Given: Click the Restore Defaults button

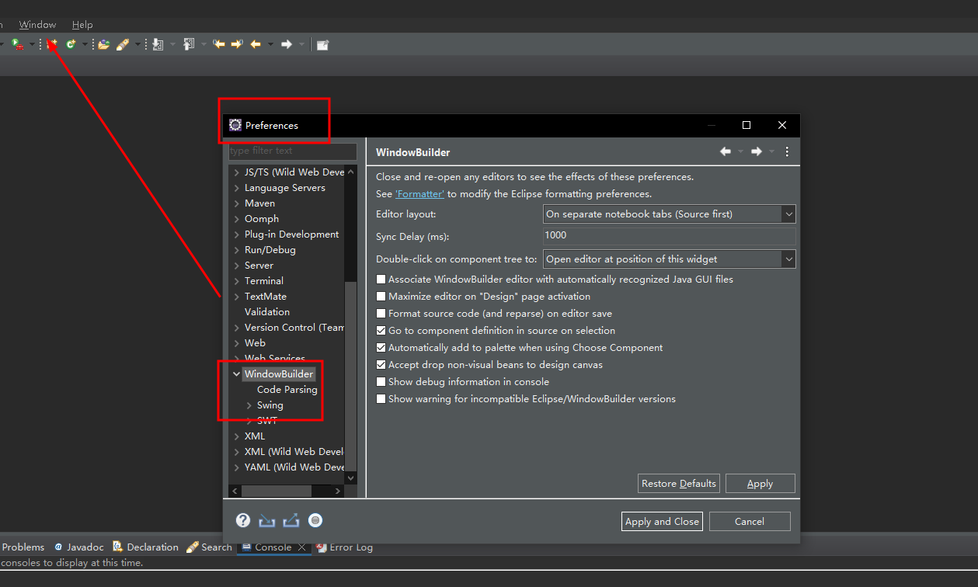Looking at the screenshot, I should click(679, 483).
